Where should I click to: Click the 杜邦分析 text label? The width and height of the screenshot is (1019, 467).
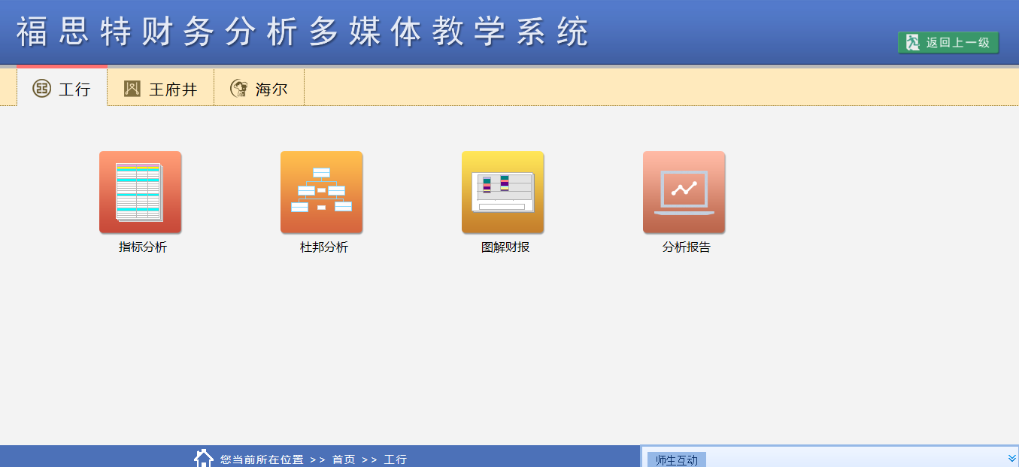(x=324, y=247)
